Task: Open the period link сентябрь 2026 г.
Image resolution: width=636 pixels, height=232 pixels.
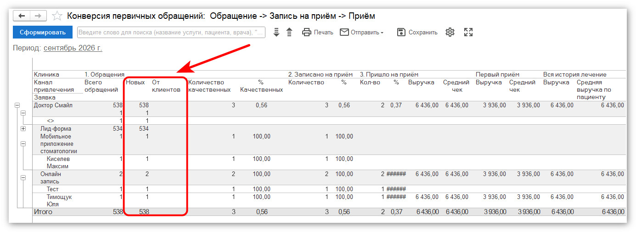Action: 73,48
